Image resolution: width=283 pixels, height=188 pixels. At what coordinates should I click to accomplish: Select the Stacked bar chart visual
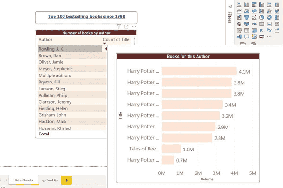tap(239, 5)
